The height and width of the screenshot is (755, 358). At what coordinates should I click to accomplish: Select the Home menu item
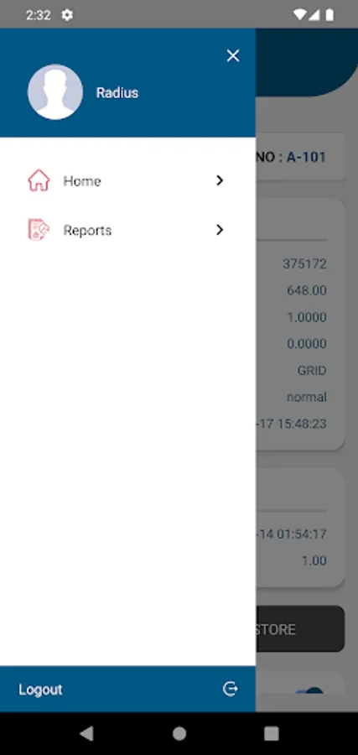coord(127,180)
